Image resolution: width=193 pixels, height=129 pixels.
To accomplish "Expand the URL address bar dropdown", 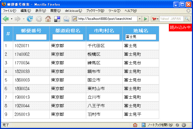I will pos(139,19).
